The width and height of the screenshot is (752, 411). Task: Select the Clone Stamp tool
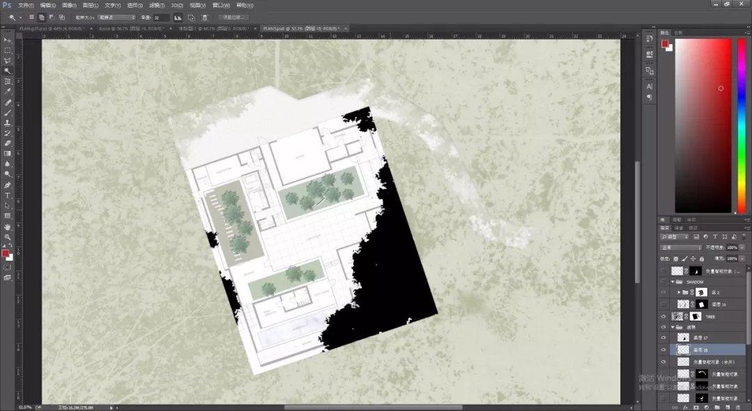pyautogui.click(x=7, y=123)
